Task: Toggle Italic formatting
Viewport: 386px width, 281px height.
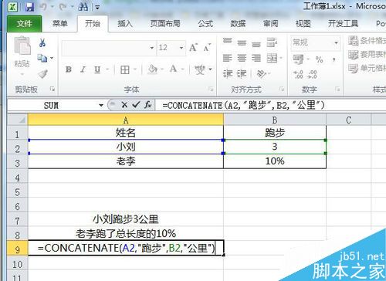Action: click(83, 69)
